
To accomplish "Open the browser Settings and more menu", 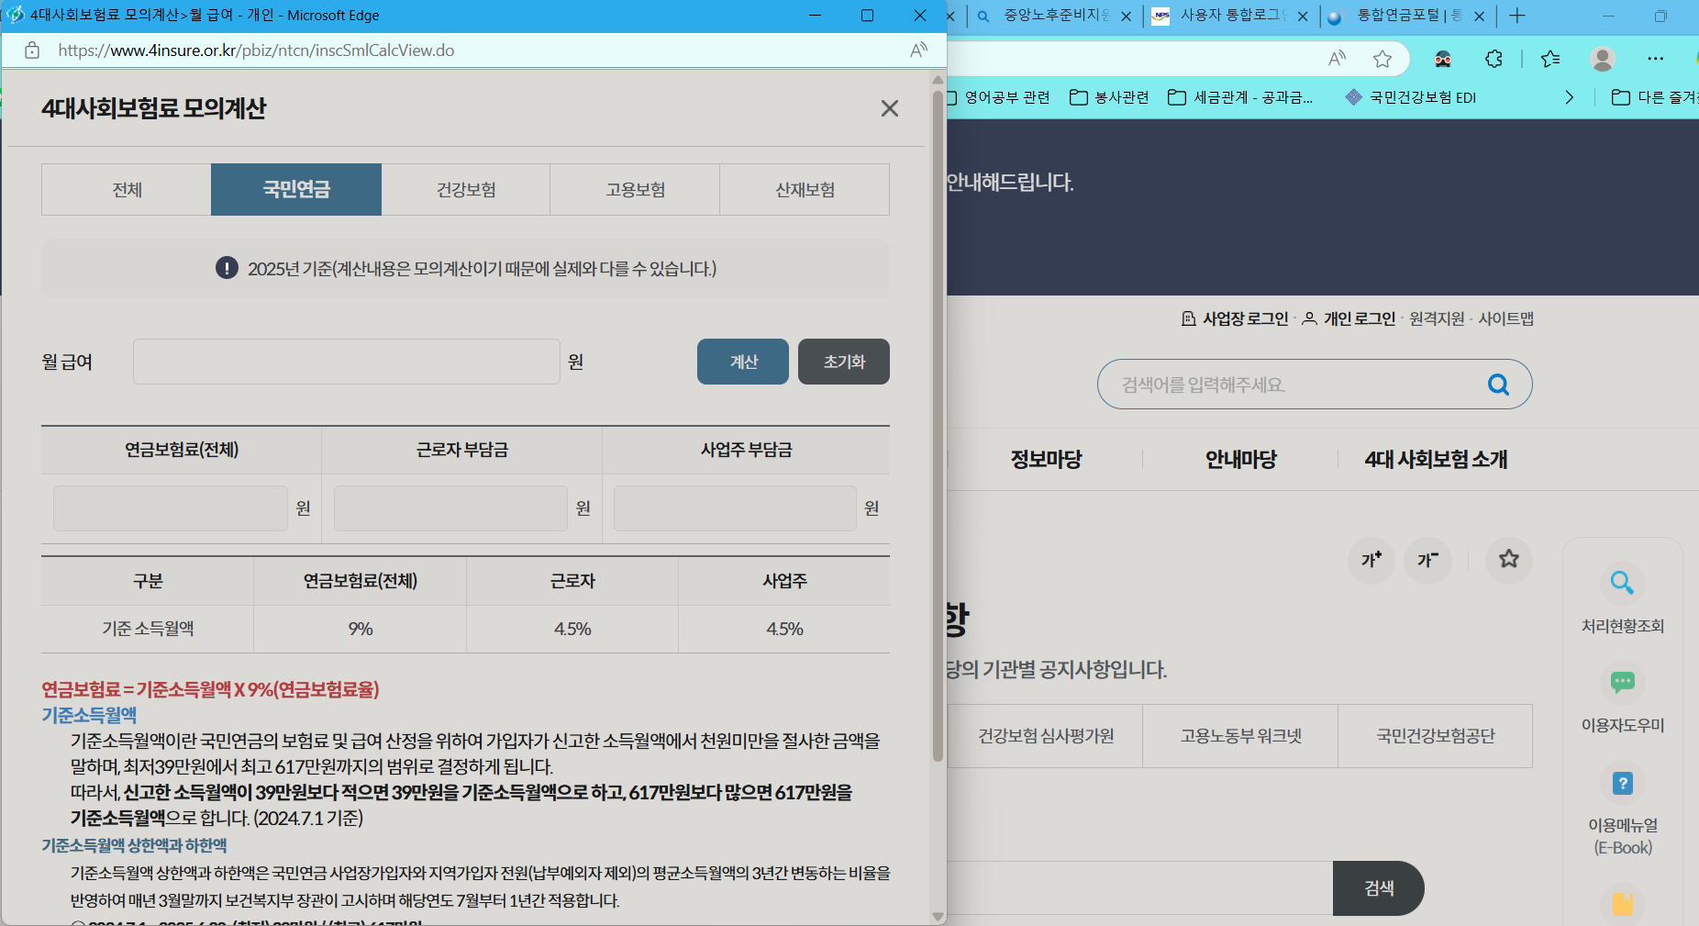I will click(1656, 59).
